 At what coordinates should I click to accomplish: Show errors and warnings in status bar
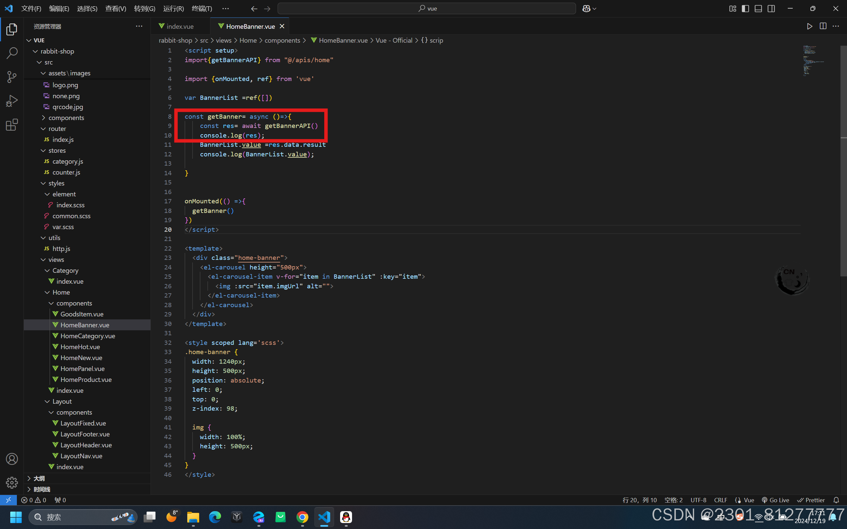tap(34, 500)
